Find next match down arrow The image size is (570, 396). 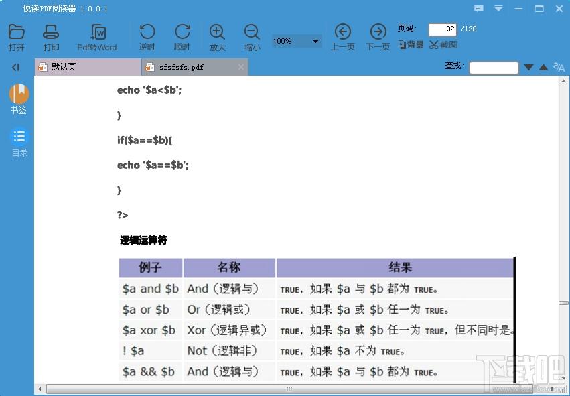[x=528, y=67]
